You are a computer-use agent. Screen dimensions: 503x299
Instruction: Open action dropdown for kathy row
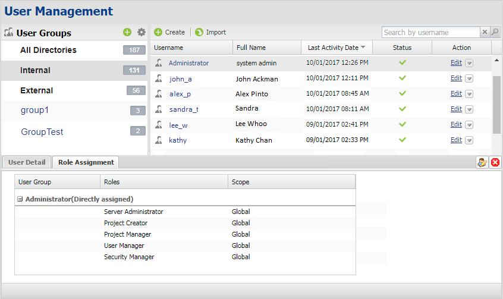pyautogui.click(x=469, y=140)
